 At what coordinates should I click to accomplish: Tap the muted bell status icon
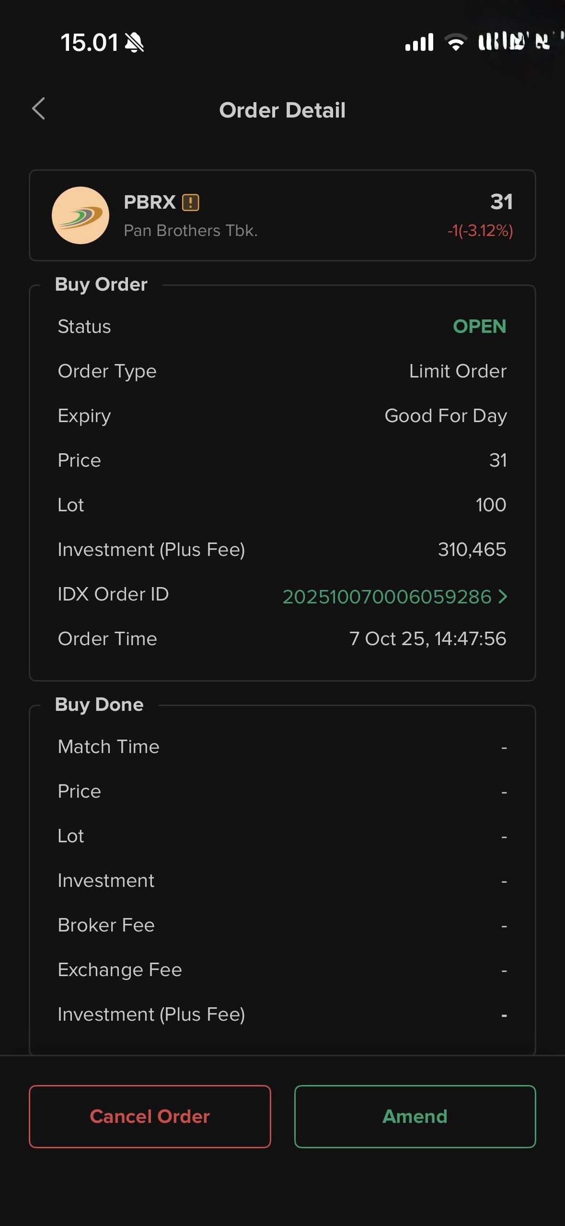pos(134,43)
